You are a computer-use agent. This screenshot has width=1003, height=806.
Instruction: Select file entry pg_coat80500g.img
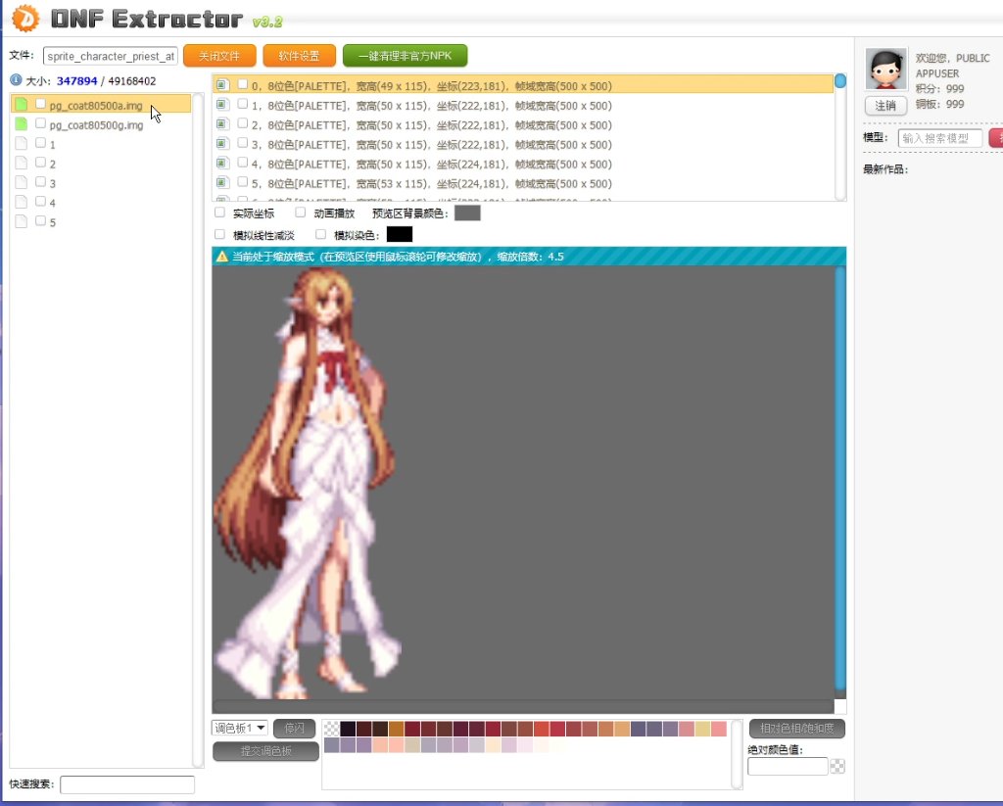point(101,124)
